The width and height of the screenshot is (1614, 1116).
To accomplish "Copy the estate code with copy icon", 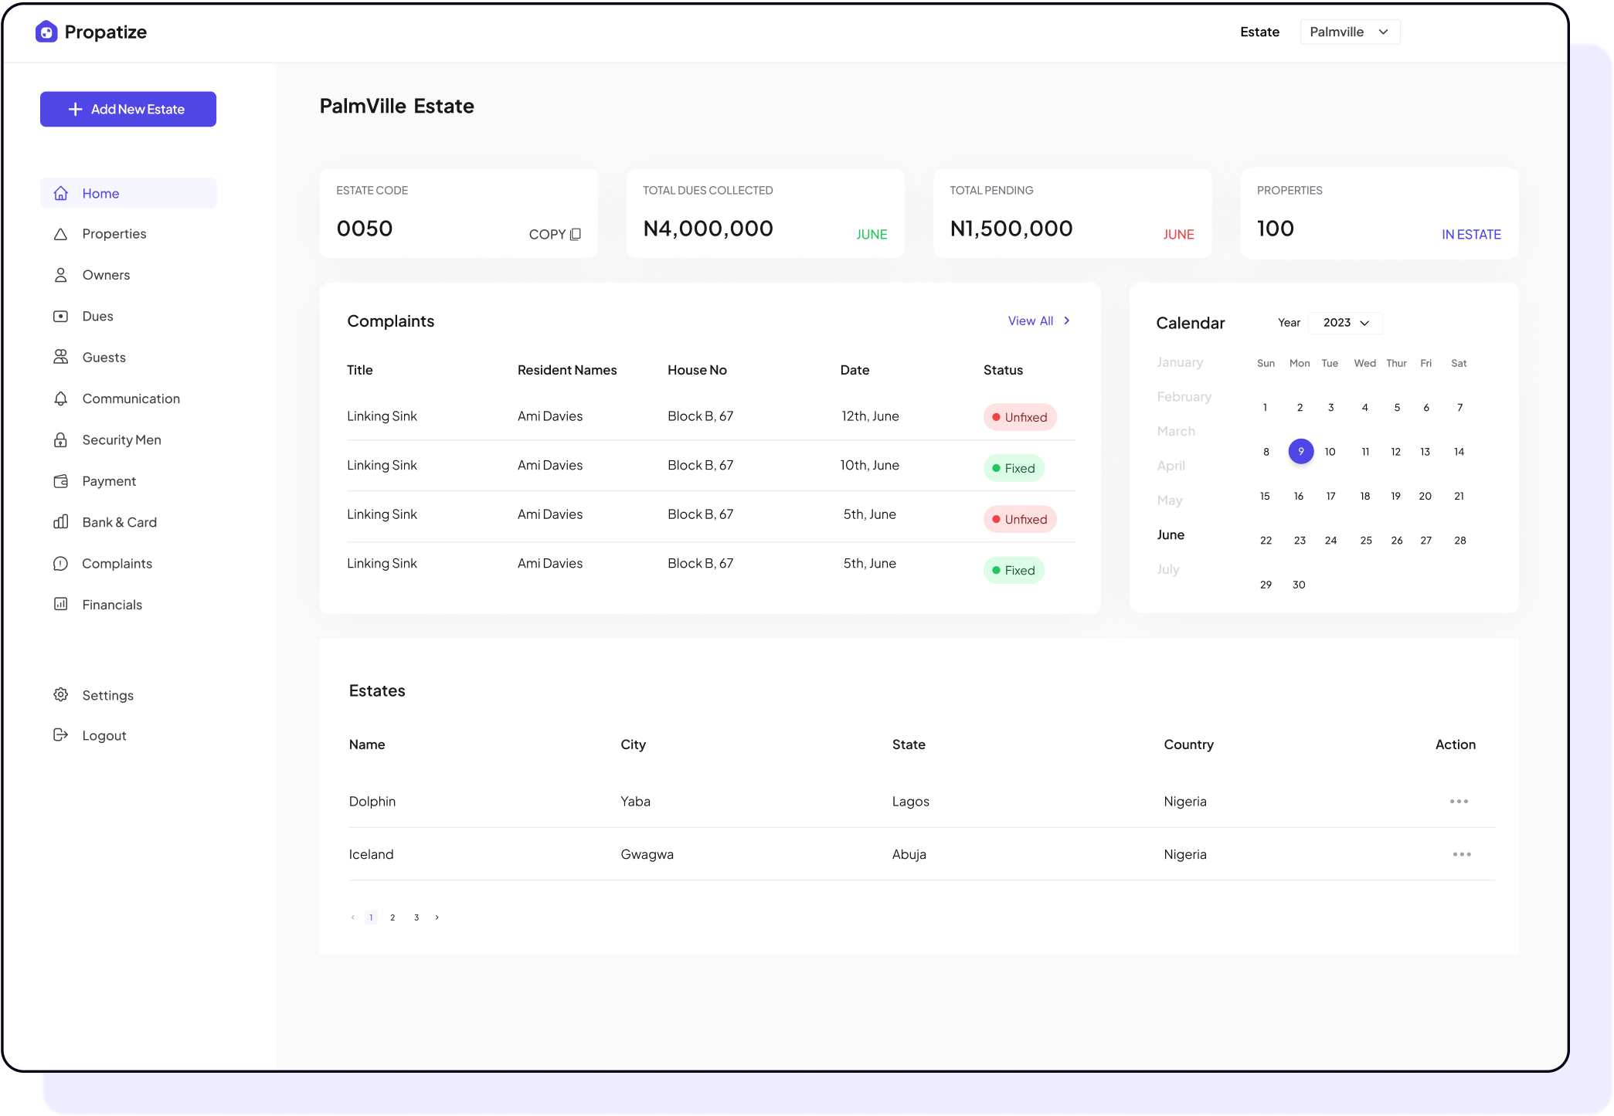I will (575, 234).
